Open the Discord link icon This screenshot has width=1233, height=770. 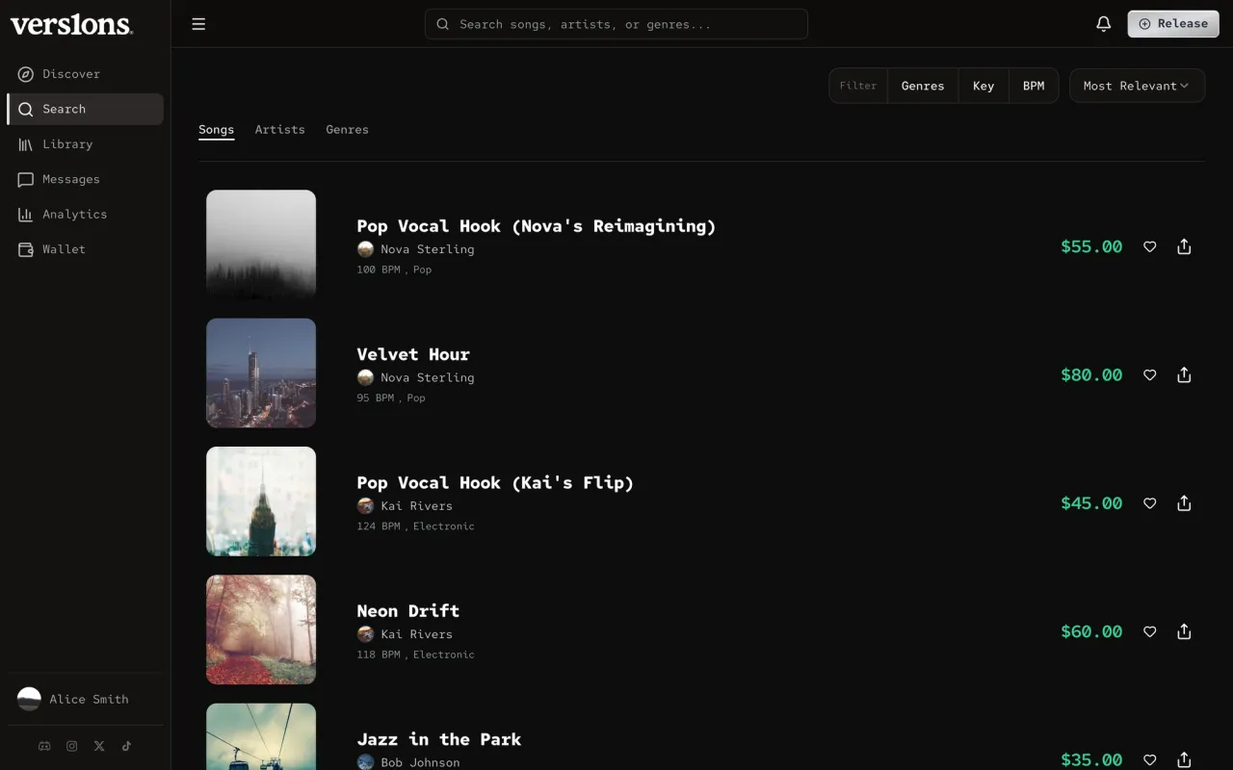click(x=44, y=746)
